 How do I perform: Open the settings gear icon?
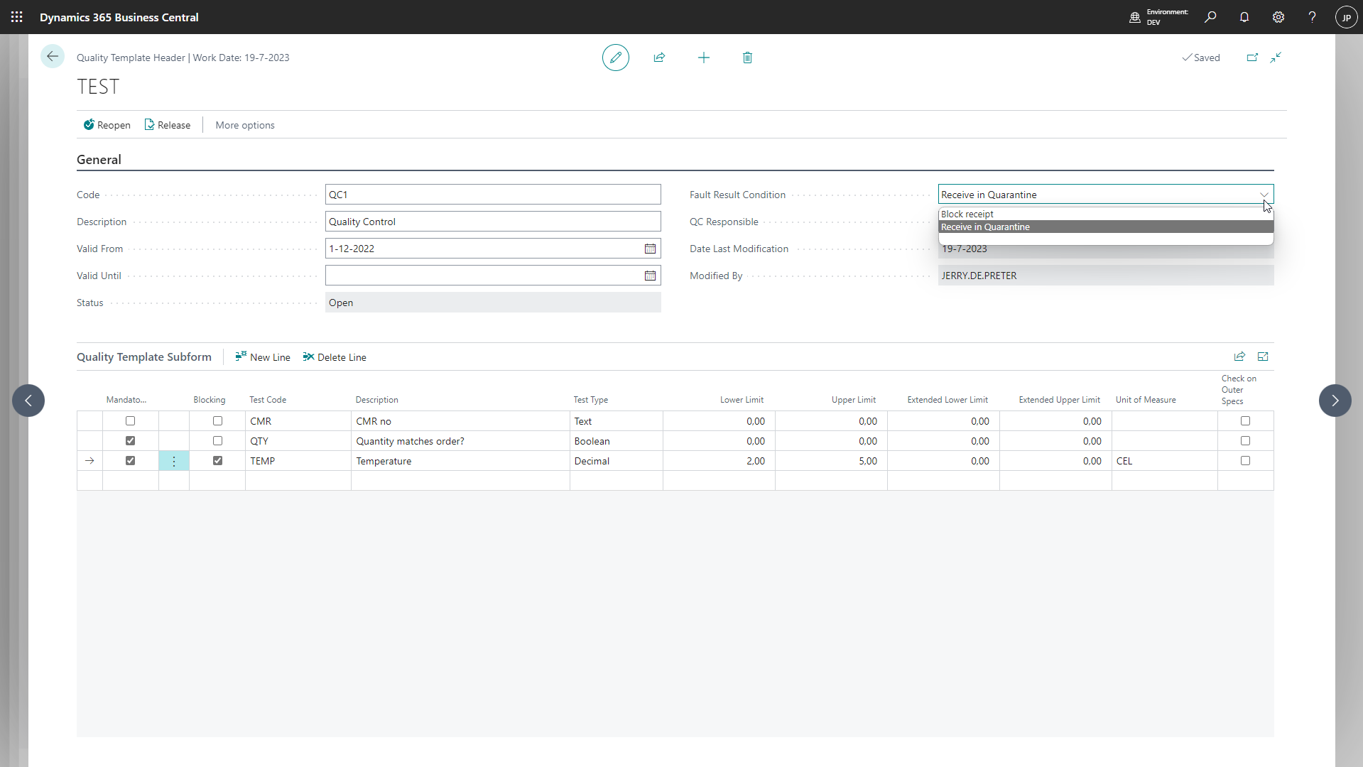coord(1278,17)
